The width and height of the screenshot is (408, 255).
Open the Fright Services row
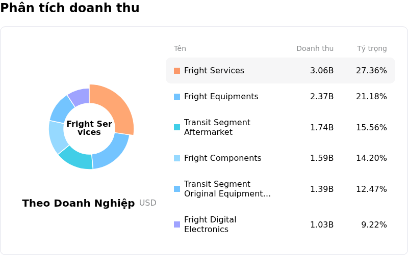pyautogui.click(x=280, y=71)
